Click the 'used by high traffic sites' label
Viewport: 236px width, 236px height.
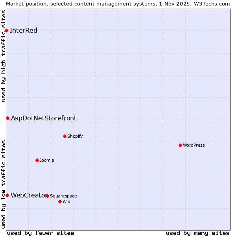[x=4, y=56]
